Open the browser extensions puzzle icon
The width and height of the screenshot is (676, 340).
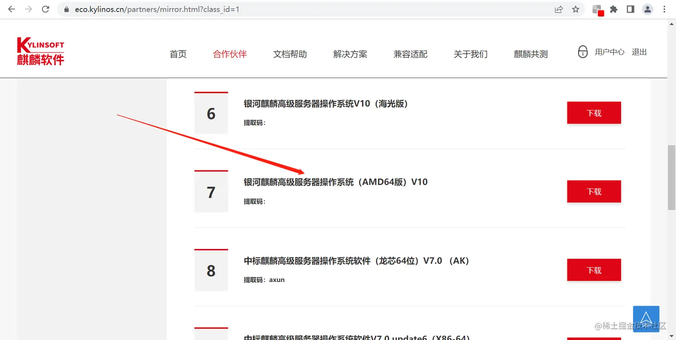coord(614,9)
